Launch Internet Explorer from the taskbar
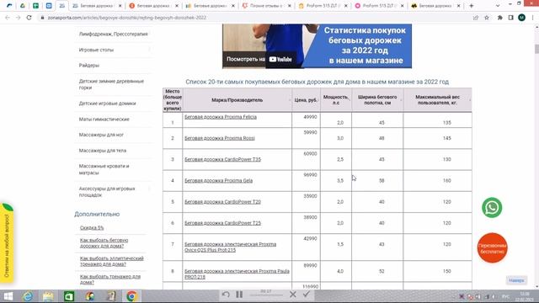 pyautogui.click(x=28, y=296)
